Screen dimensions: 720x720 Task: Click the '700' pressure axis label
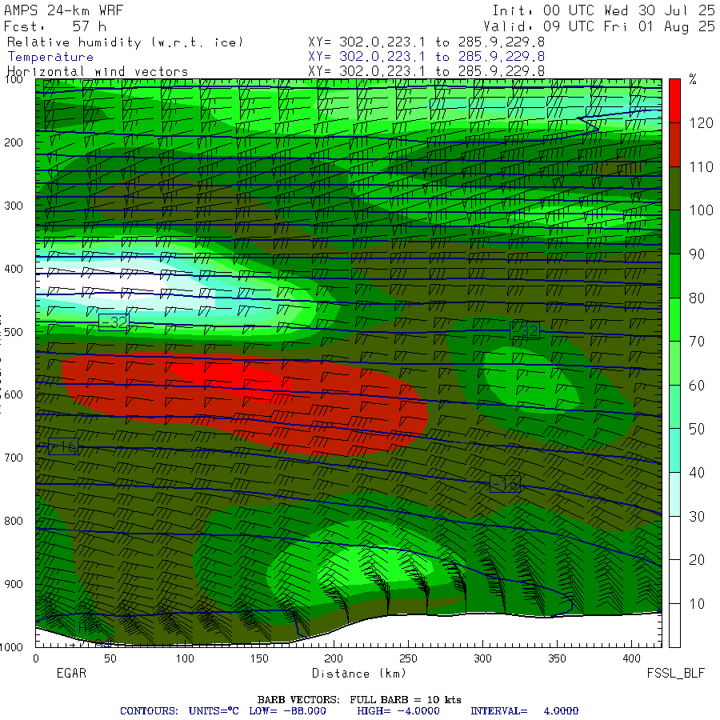(x=14, y=458)
